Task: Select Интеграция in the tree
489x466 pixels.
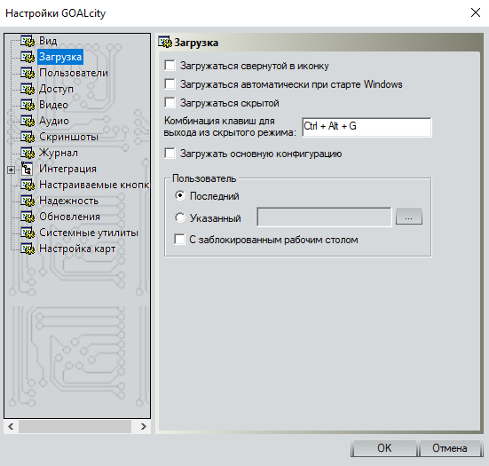Action: [x=67, y=169]
